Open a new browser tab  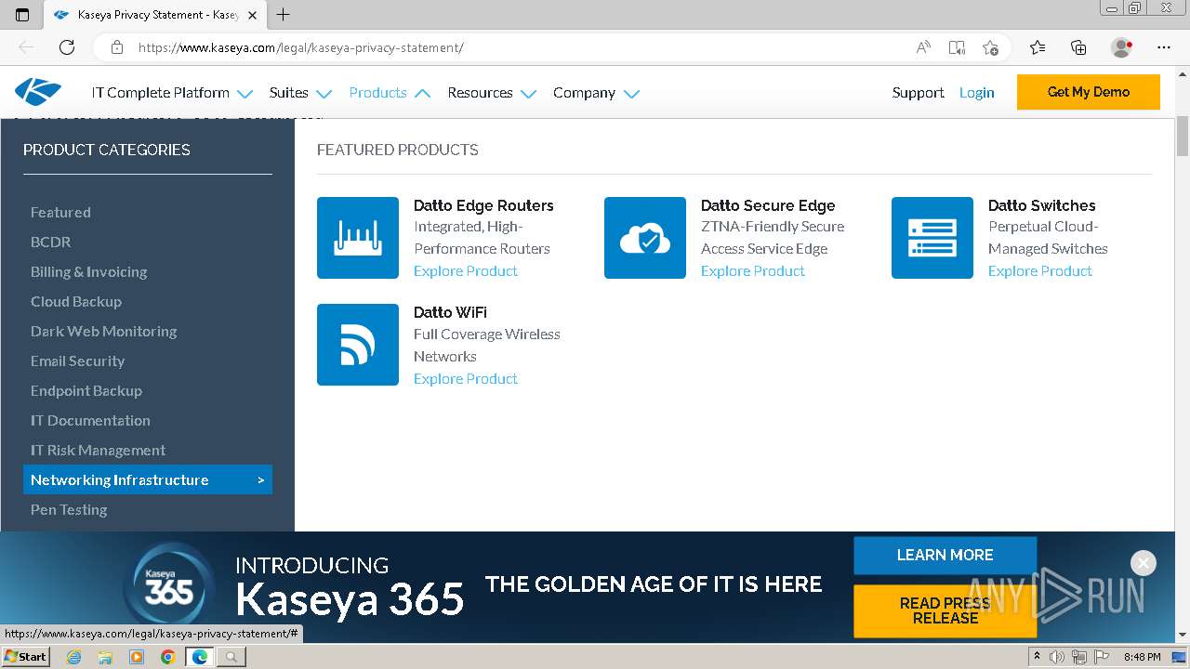pos(284,15)
